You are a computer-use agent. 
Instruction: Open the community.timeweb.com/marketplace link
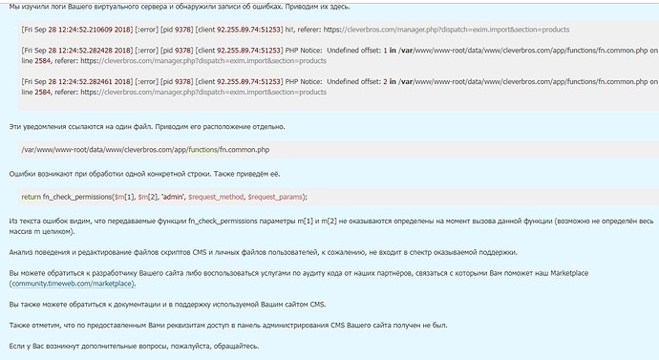pyautogui.click(x=73, y=284)
